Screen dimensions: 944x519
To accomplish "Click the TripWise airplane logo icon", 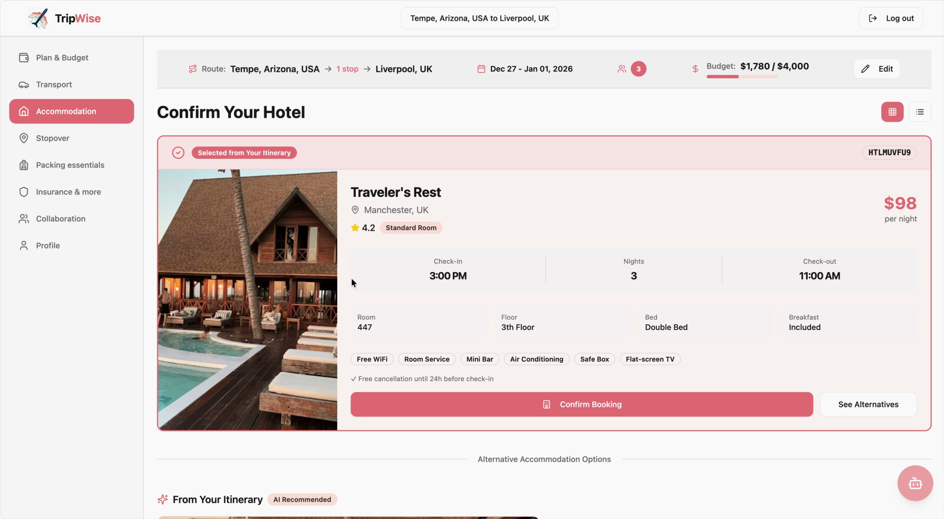I will [38, 18].
